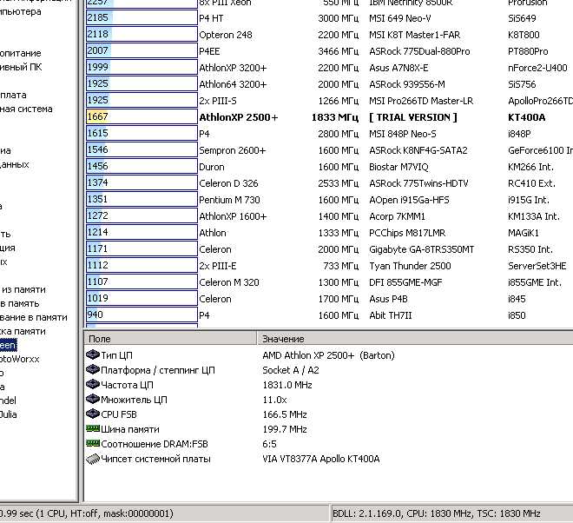573x523 pixels.
Task: Click the 2185 score bar for P4 HT
Action: click(x=142, y=18)
